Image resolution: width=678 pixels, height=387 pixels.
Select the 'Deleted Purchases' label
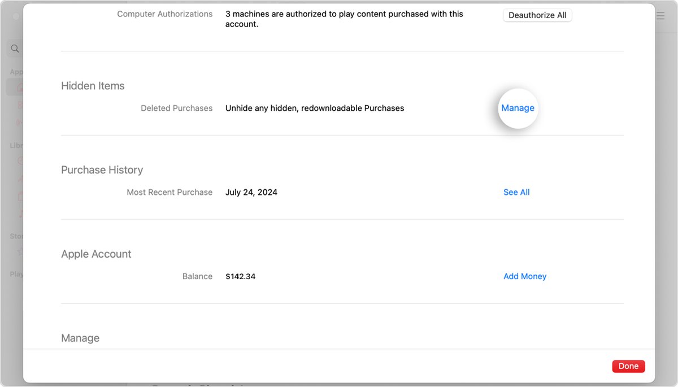click(177, 108)
